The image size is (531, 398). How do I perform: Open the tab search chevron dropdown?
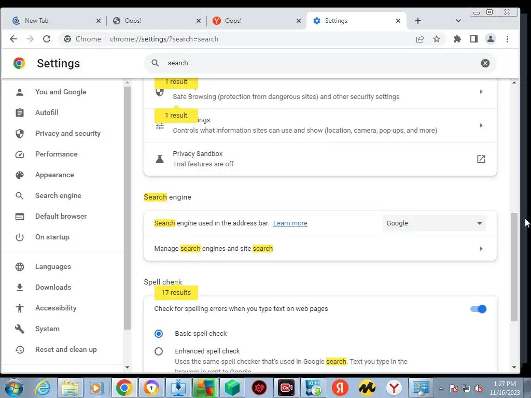[458, 21]
